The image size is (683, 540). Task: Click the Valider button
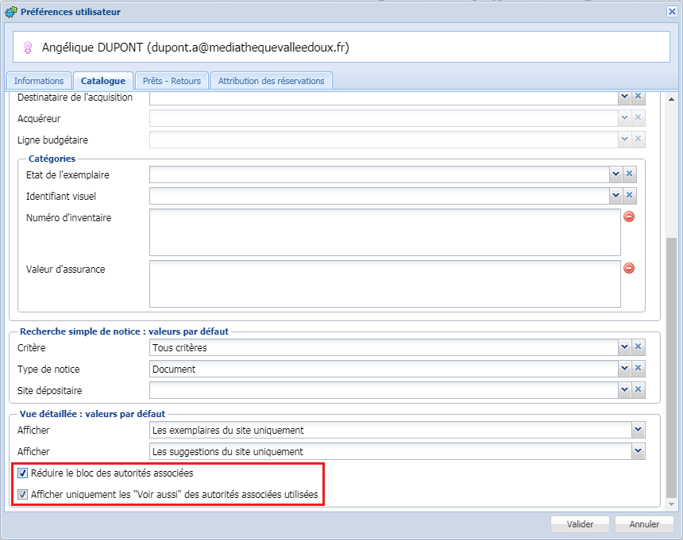[580, 523]
